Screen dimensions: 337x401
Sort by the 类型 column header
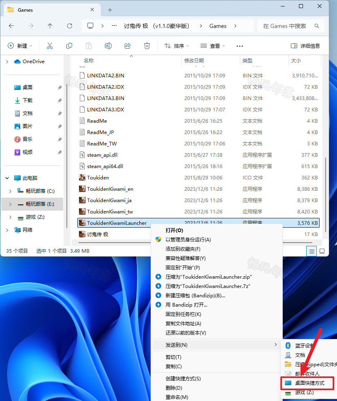tap(247, 61)
